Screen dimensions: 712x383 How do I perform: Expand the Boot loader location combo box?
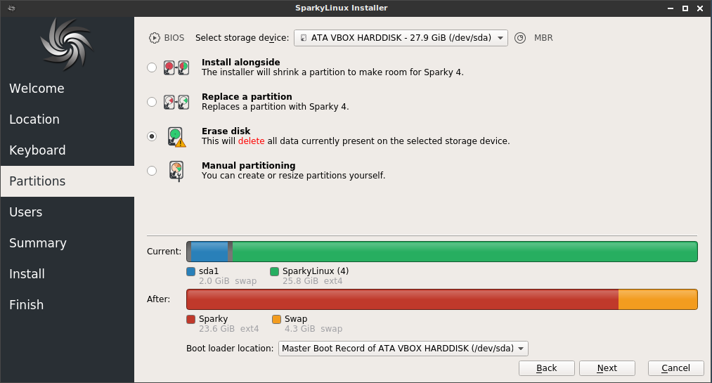click(x=403, y=349)
